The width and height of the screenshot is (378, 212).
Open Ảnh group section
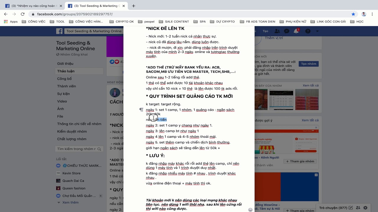(61, 109)
